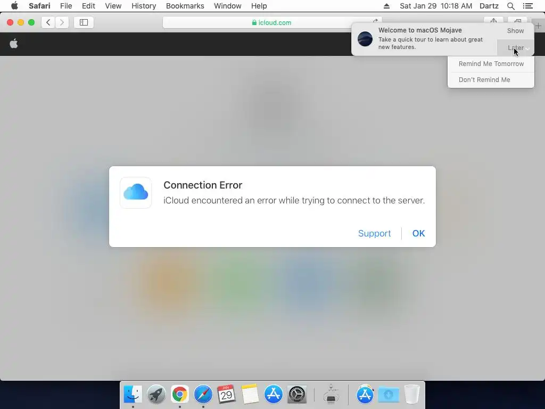
Task: Open Calendar from the Dock
Action: click(x=226, y=395)
